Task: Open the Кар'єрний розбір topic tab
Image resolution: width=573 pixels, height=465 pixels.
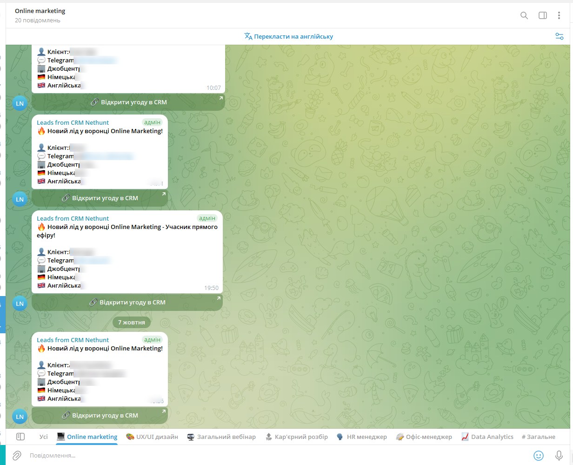Action: click(x=297, y=437)
